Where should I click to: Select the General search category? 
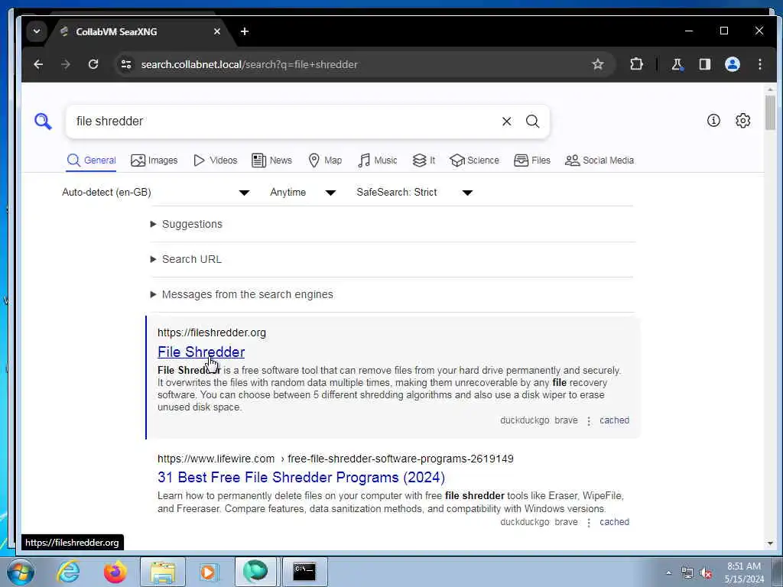(x=92, y=161)
